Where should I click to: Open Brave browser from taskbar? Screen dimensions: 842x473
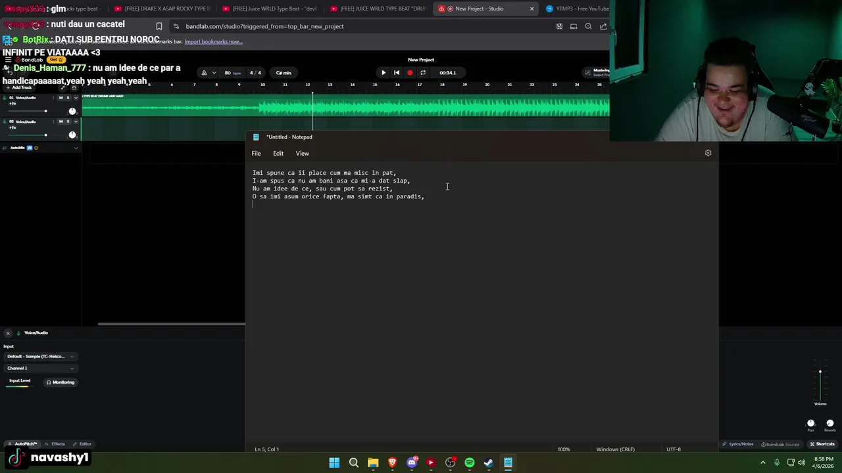392,462
